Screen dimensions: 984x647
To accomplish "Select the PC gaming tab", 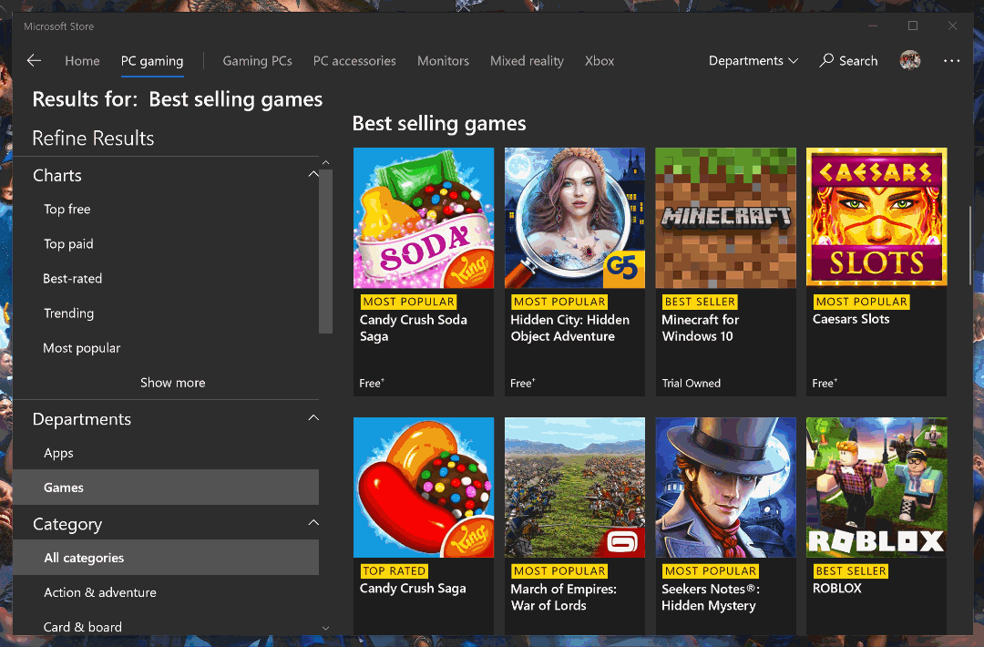I will pos(152,61).
